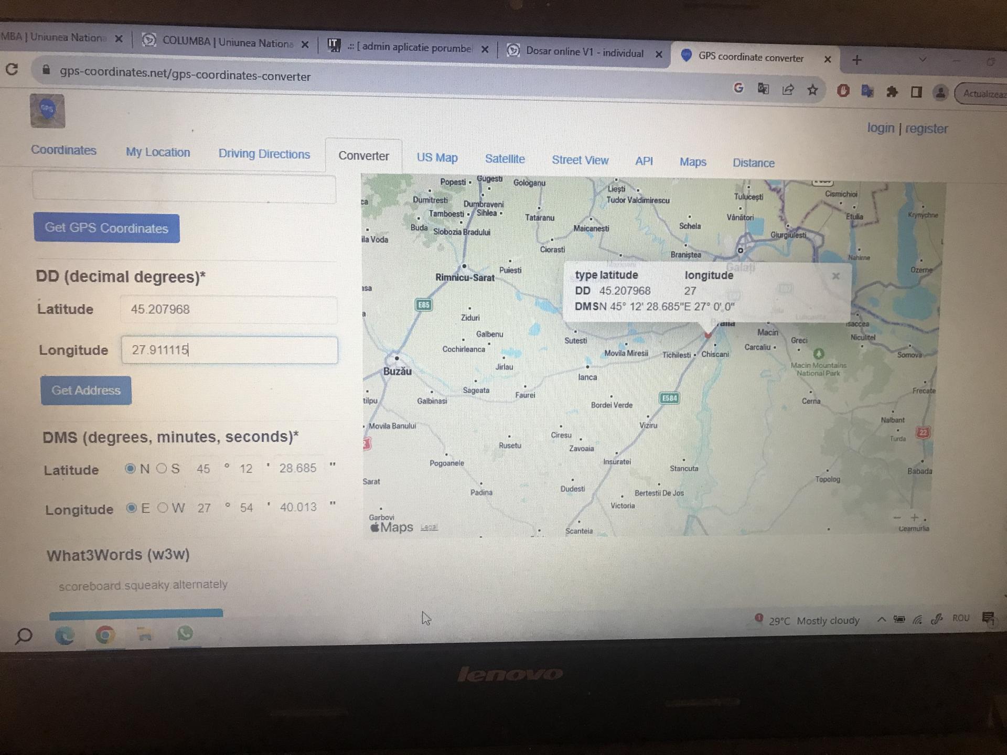Image resolution: width=1007 pixels, height=755 pixels.
Task: Click the Get GPS Coordinates button
Action: [x=106, y=228]
